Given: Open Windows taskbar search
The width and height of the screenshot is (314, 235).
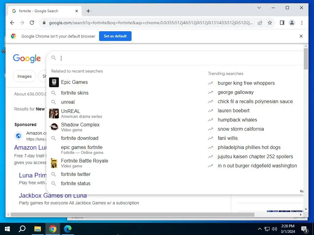Looking at the screenshot, I should point(22,229).
